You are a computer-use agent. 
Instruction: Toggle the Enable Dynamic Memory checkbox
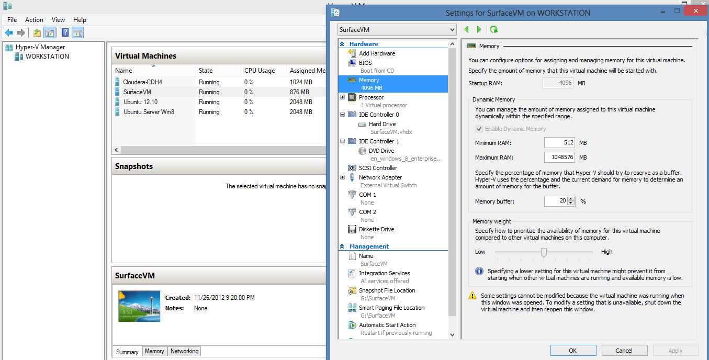click(x=479, y=129)
